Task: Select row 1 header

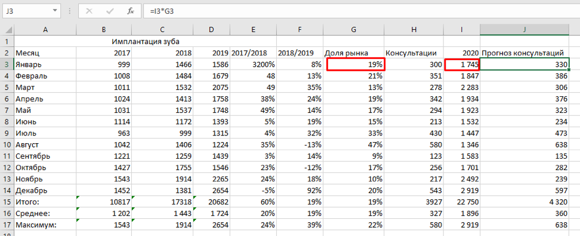Action: tap(8, 41)
